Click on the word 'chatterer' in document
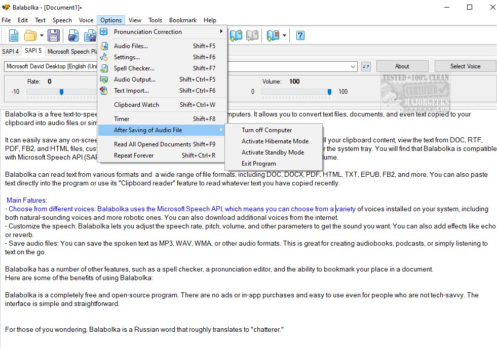The height and width of the screenshot is (348, 497). click(x=267, y=330)
